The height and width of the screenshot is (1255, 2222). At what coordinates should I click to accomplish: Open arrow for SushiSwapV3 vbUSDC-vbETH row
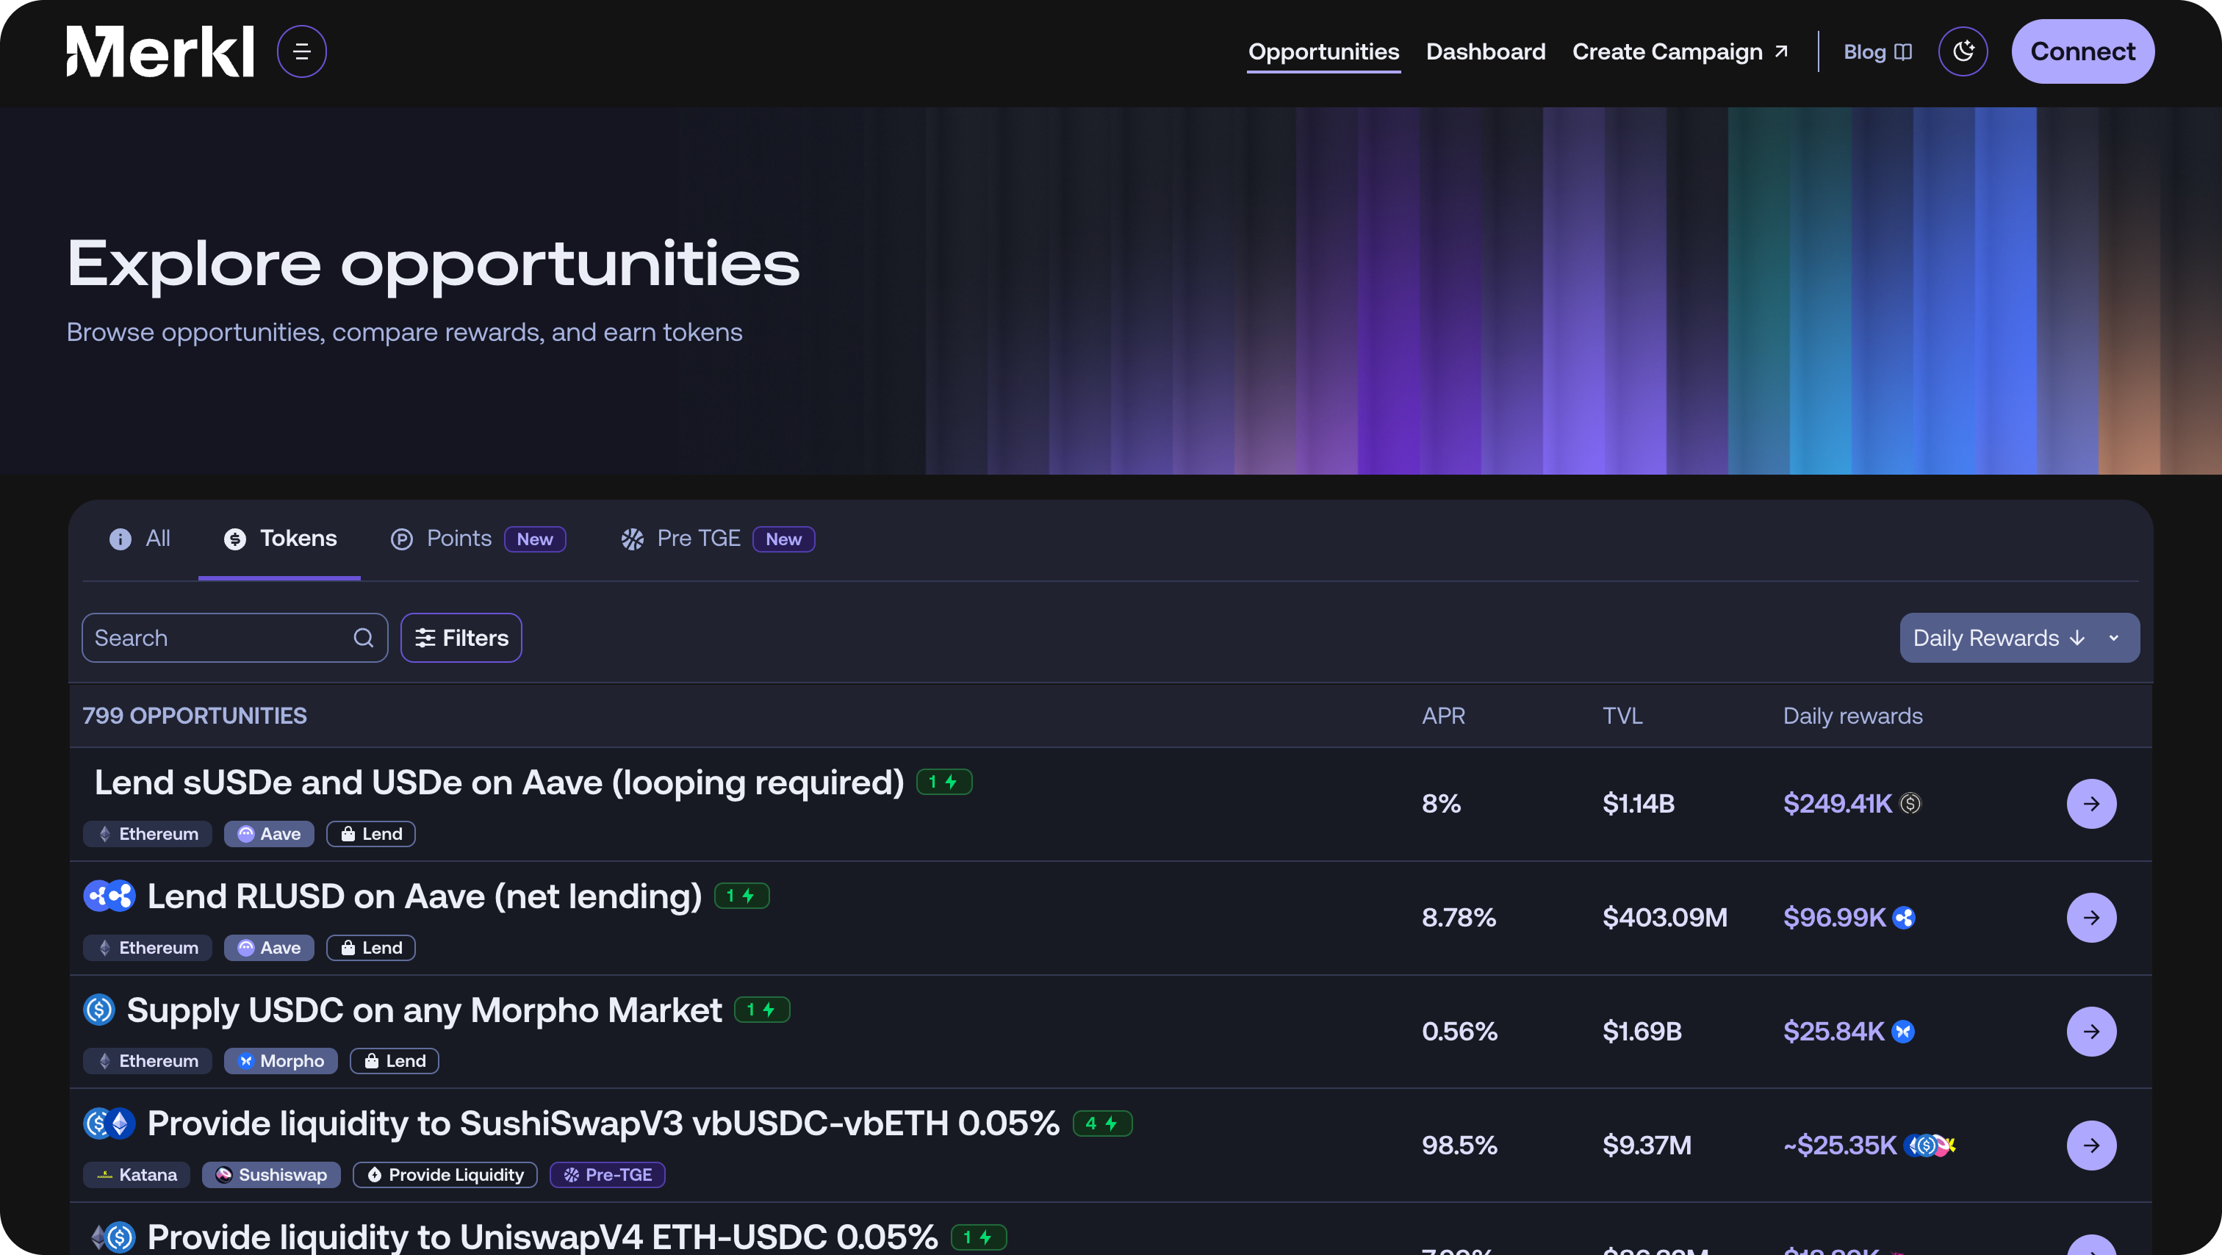tap(2091, 1146)
